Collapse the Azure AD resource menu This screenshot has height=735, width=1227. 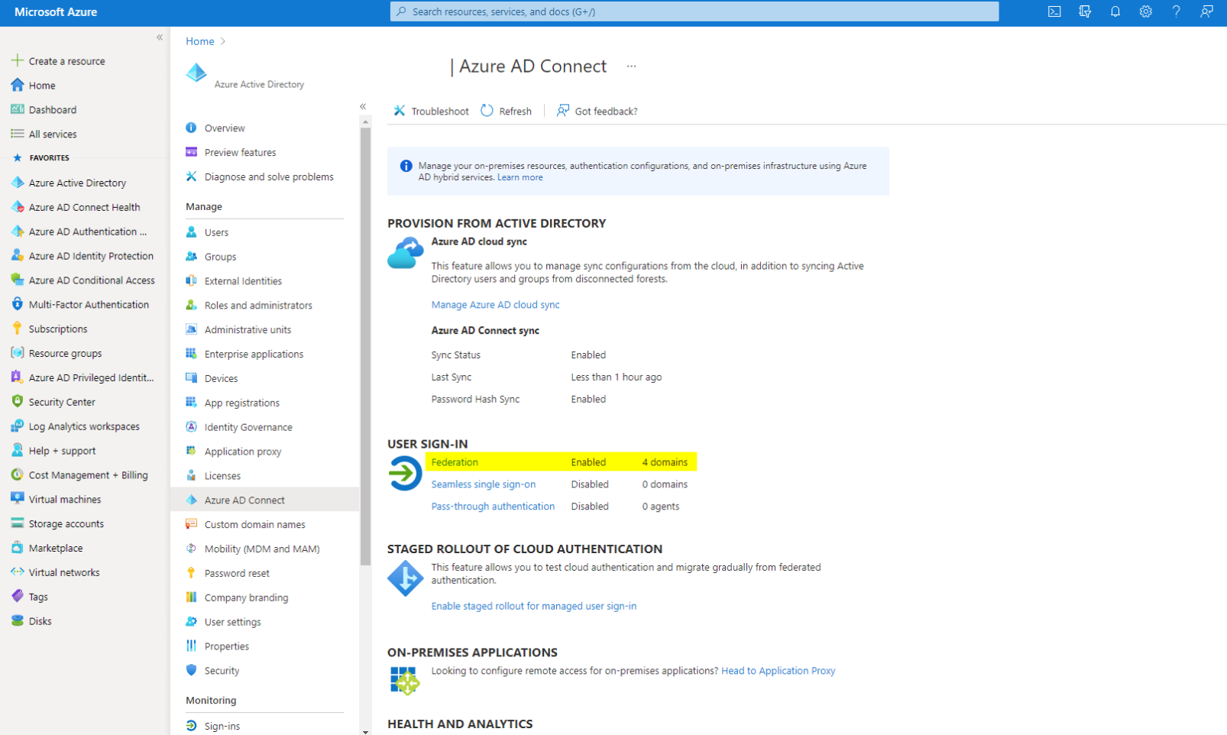[x=363, y=106]
